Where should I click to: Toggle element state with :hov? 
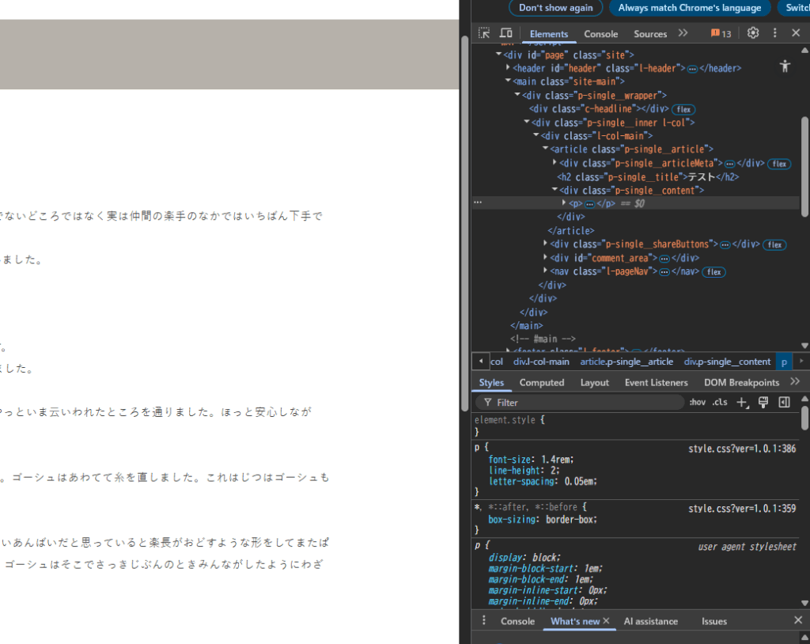pos(697,402)
